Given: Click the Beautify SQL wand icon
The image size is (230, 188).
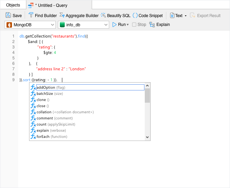Looking at the screenshot, I should (x=103, y=15).
